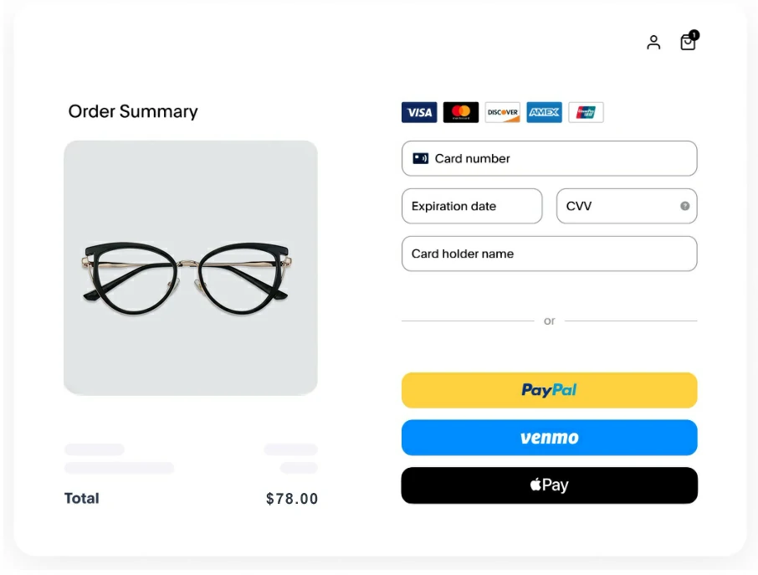Open the user account icon
Screen dimensions: 758x575
click(653, 42)
